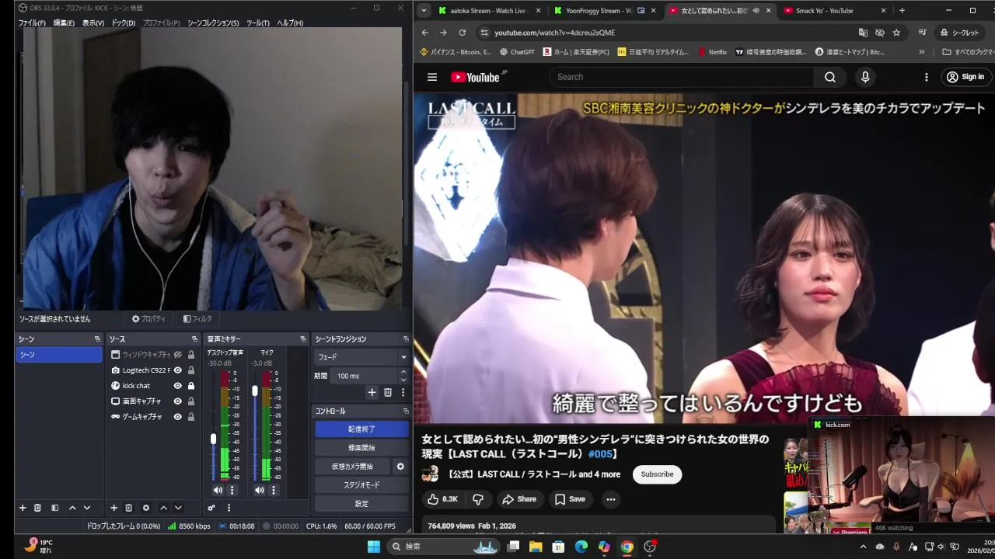Image resolution: width=995 pixels, height=559 pixels.
Task: Hide the kick chat source
Action: point(178,386)
